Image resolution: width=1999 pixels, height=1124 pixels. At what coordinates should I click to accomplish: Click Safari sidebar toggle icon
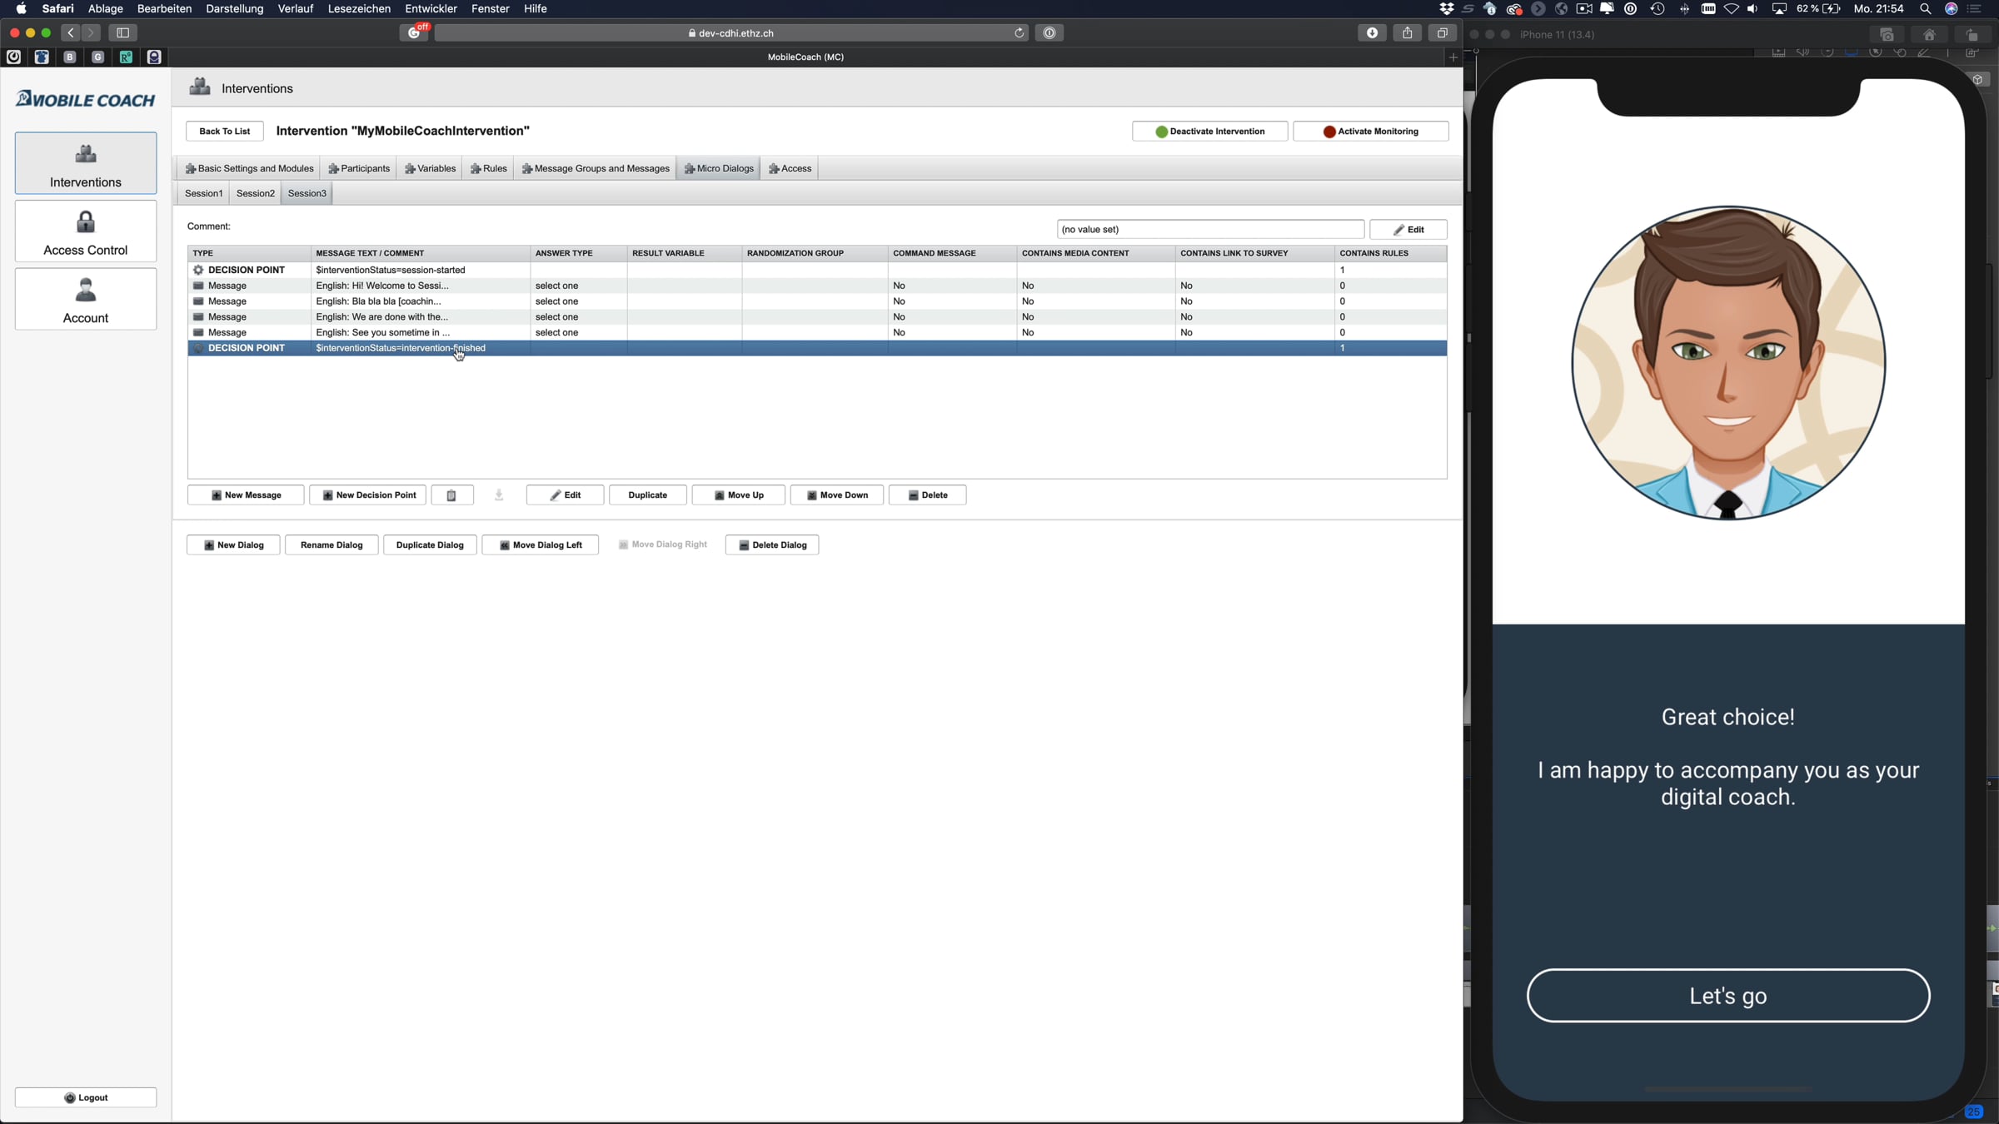(x=122, y=33)
